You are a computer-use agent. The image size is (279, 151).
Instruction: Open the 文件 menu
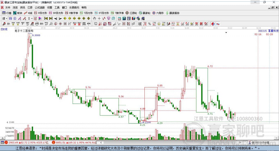[x=8, y=7]
